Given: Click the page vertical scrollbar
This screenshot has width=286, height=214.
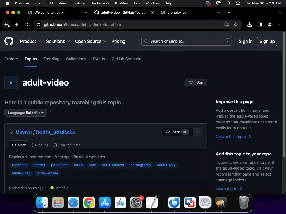Looking at the screenshot, I should point(284,95).
